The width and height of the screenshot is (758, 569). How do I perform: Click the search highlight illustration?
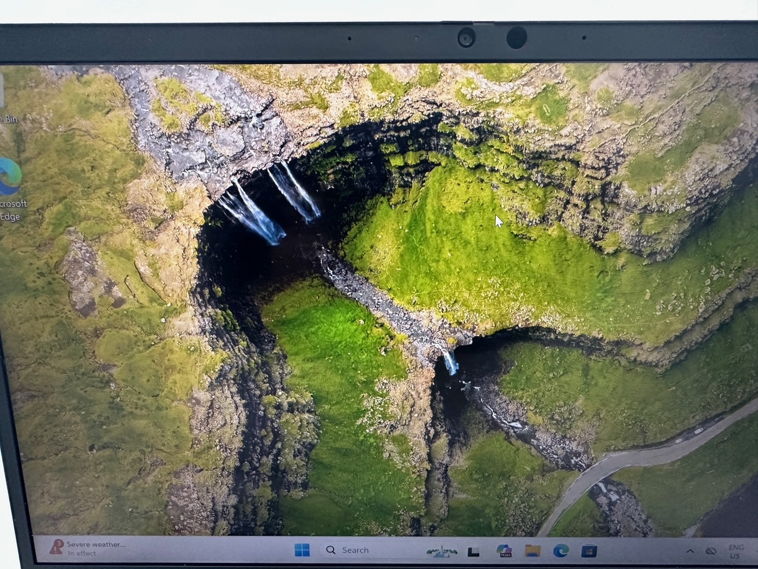[x=442, y=551]
